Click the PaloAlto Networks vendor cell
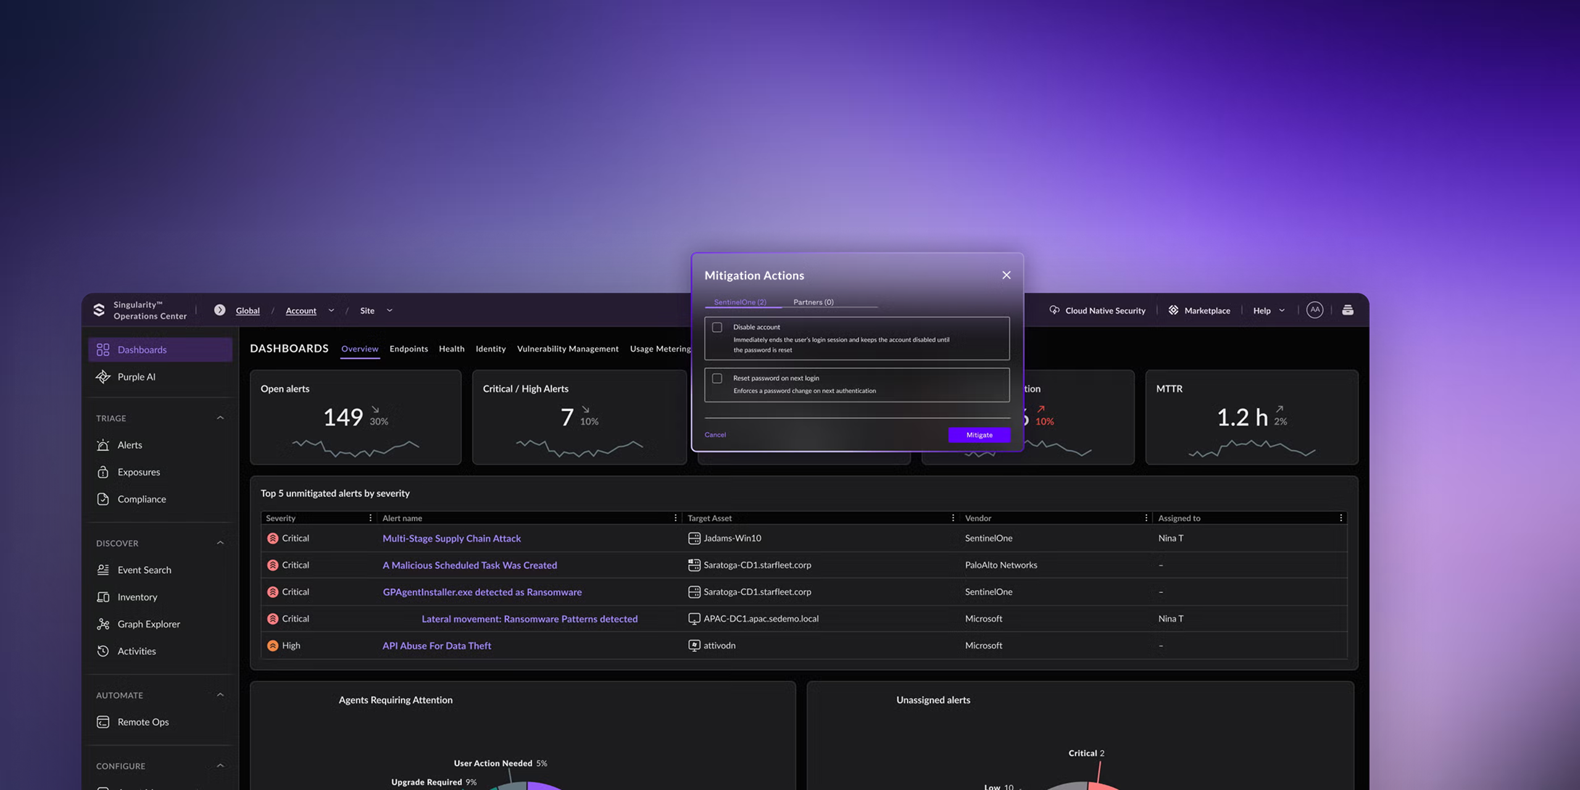The image size is (1580, 790). click(1001, 565)
